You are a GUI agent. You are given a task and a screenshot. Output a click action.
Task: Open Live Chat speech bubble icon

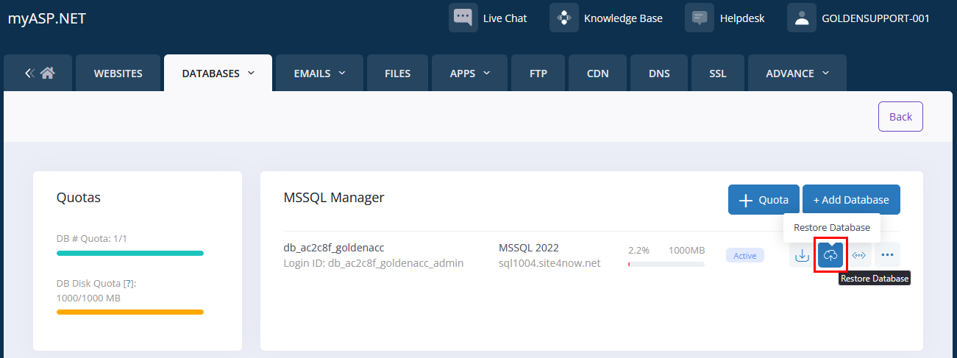[x=463, y=18]
